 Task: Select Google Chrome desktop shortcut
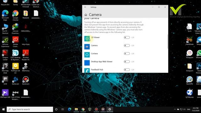15,15
